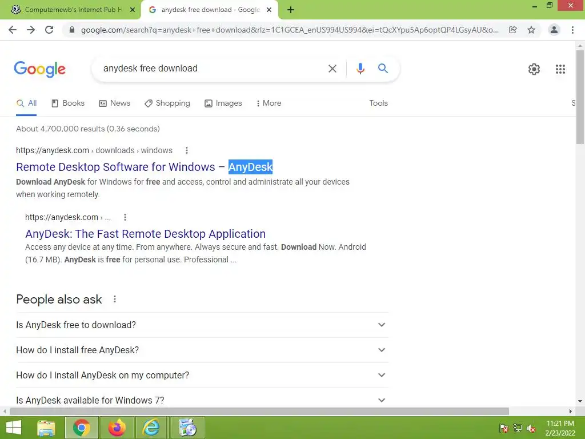
Task: Select the All results tab
Action: 26,103
